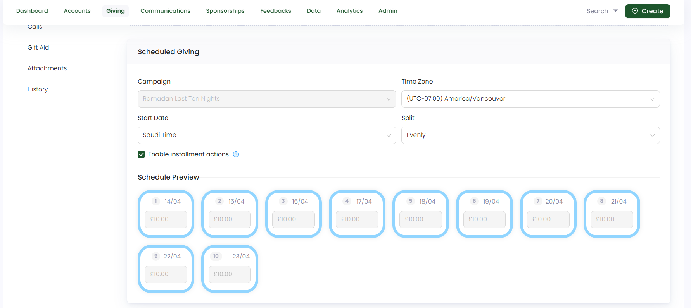Click amount field for 18/04 installment
Viewport: 691px width, 308px height.
(x=421, y=219)
